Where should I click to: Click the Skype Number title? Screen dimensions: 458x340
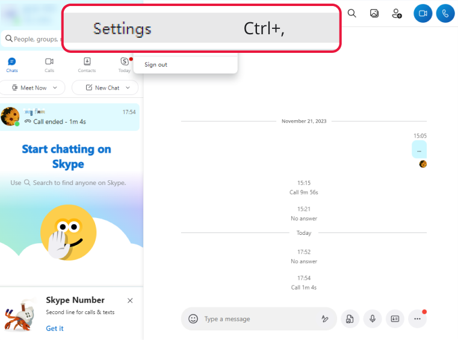[75, 300]
